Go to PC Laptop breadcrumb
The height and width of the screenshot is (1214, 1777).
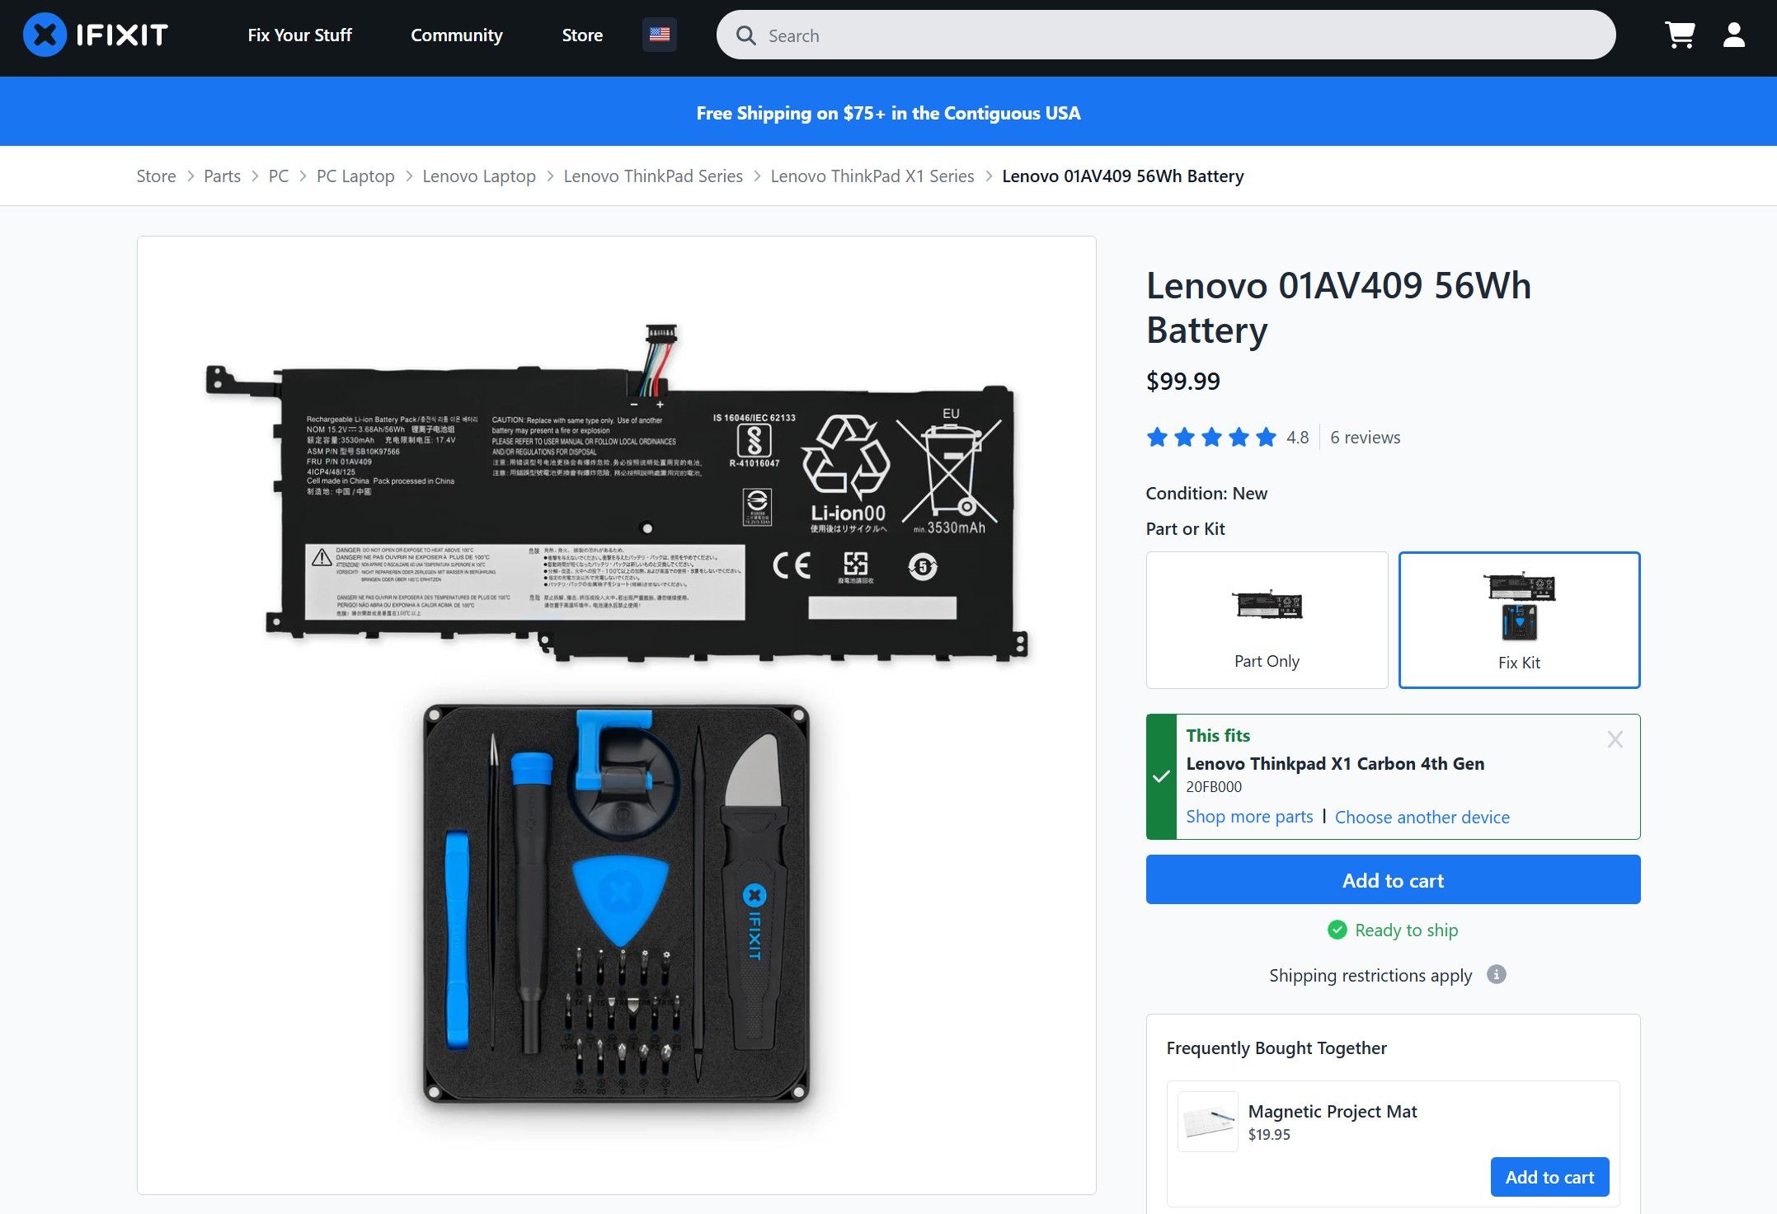[x=355, y=176]
